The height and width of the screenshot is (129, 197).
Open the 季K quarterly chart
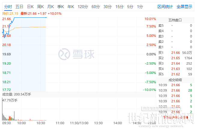click(61, 6)
